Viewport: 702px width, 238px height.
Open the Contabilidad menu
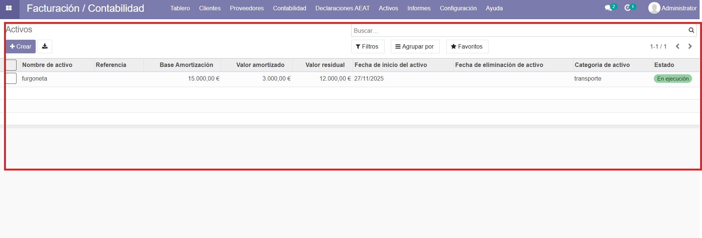pos(289,8)
